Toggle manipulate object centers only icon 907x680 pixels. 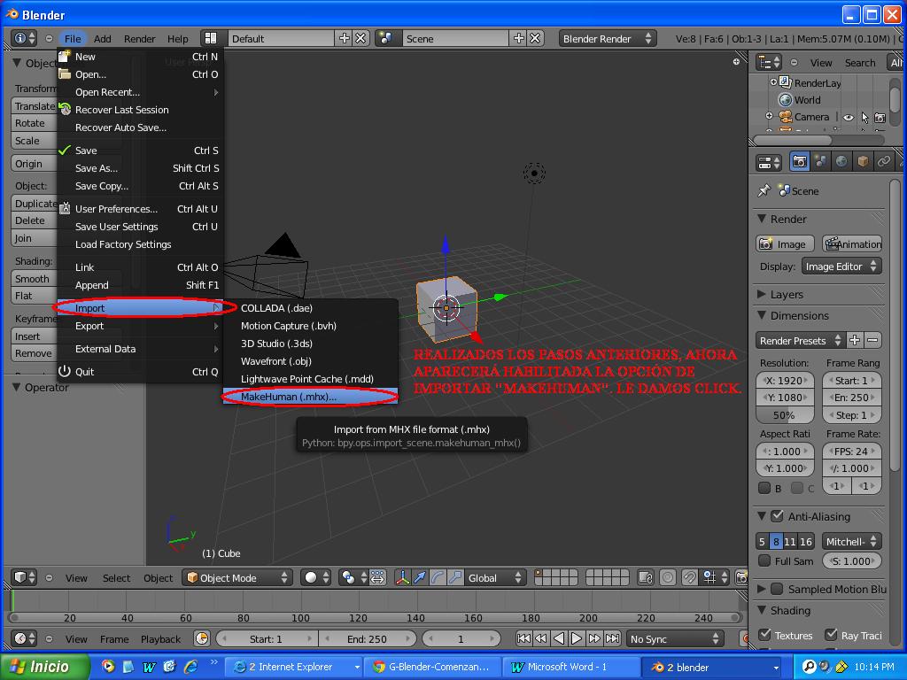pos(377,577)
